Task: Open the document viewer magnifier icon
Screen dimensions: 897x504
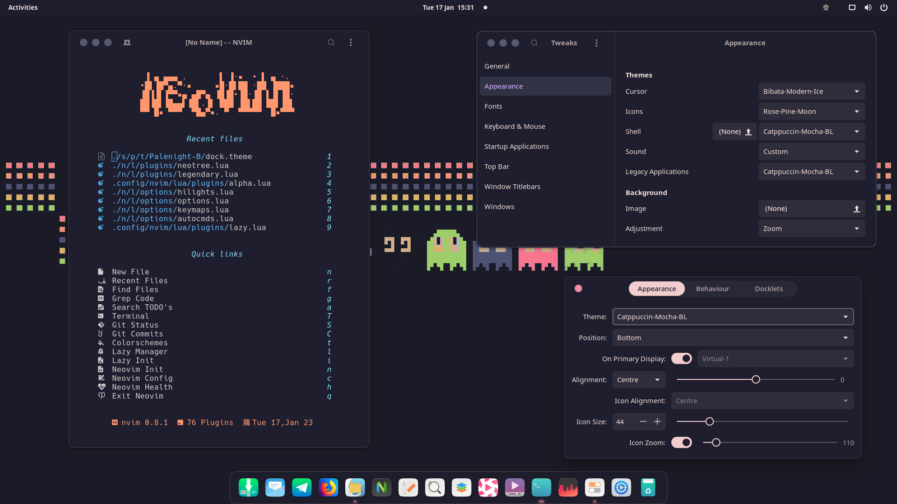Action: [435, 488]
